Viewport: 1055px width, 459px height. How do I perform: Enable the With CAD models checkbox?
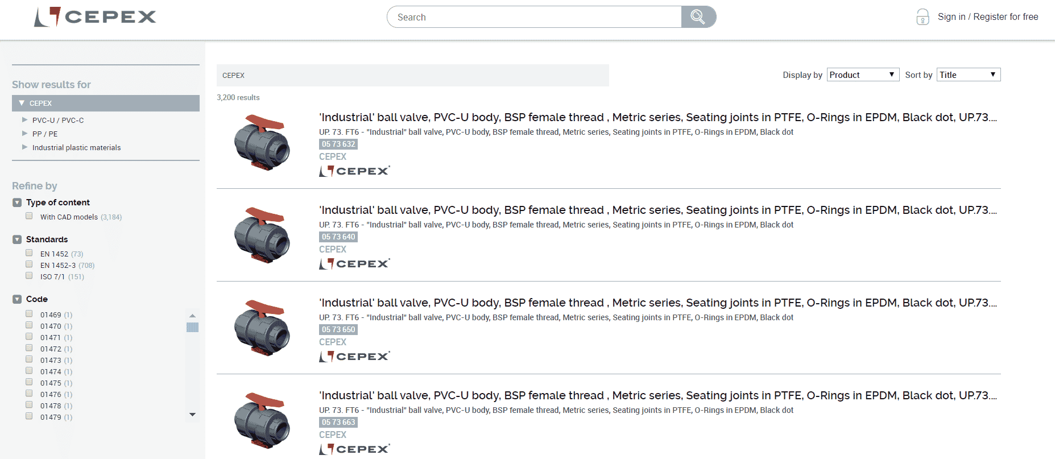pos(29,216)
